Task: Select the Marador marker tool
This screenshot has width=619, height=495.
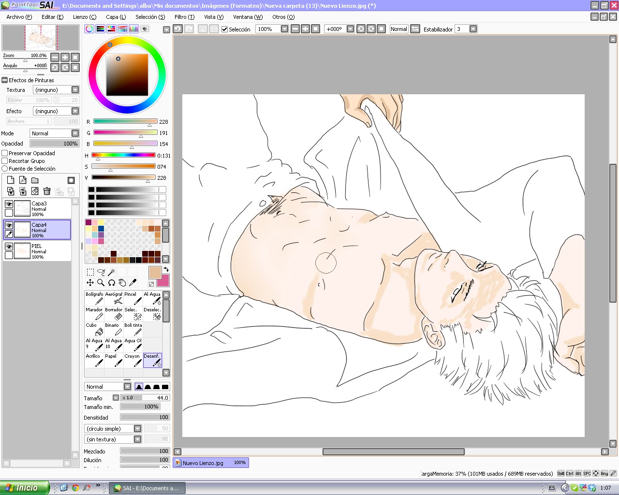Action: coord(94,314)
